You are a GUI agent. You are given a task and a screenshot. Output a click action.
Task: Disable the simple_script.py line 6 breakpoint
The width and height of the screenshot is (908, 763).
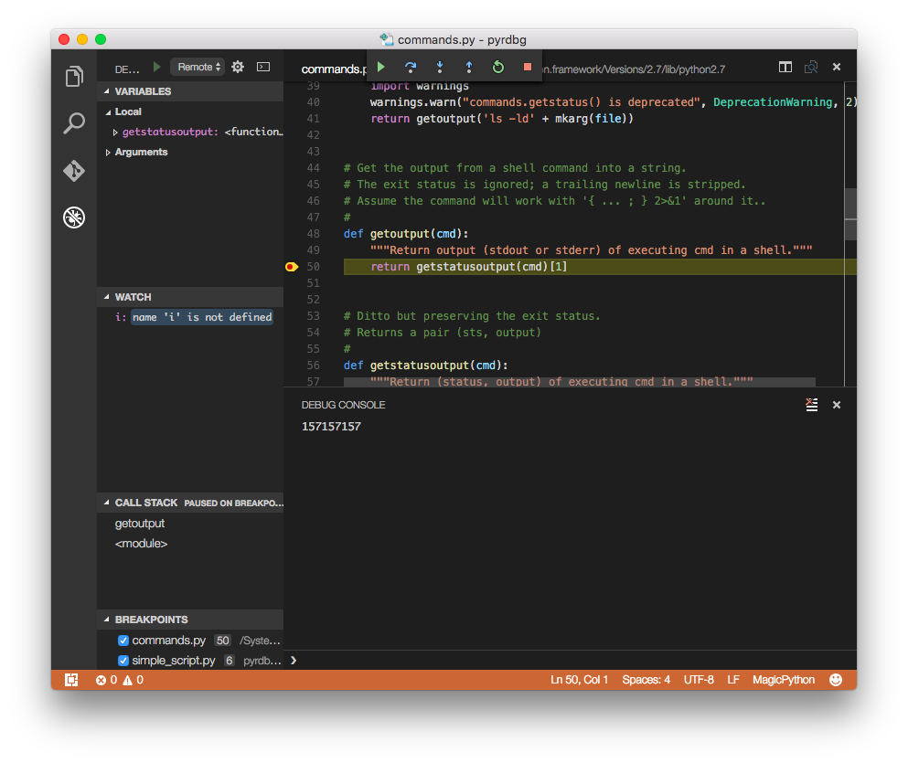pyautogui.click(x=123, y=660)
